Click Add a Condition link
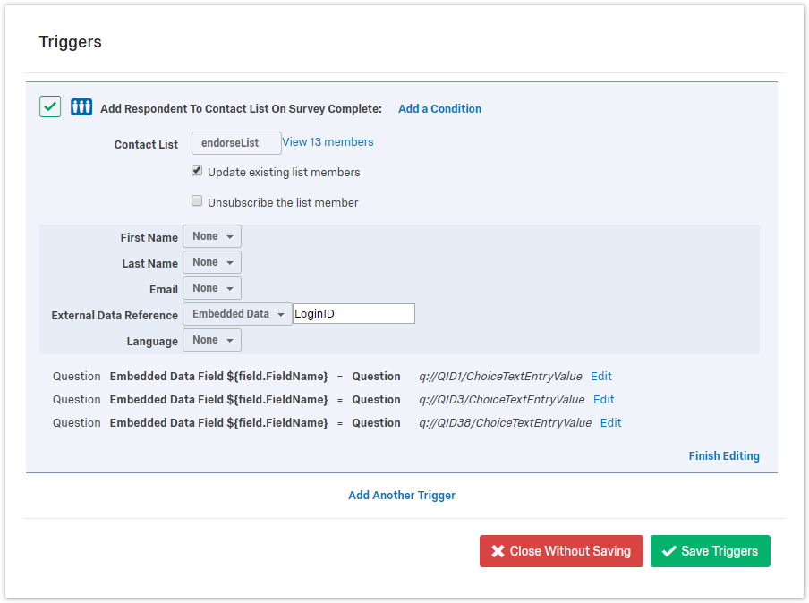This screenshot has height=603, width=809. (x=439, y=108)
